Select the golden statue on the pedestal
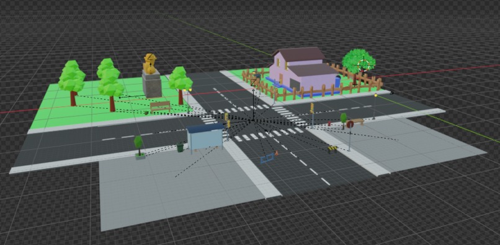The height and width of the screenshot is (245, 500). pos(150,63)
